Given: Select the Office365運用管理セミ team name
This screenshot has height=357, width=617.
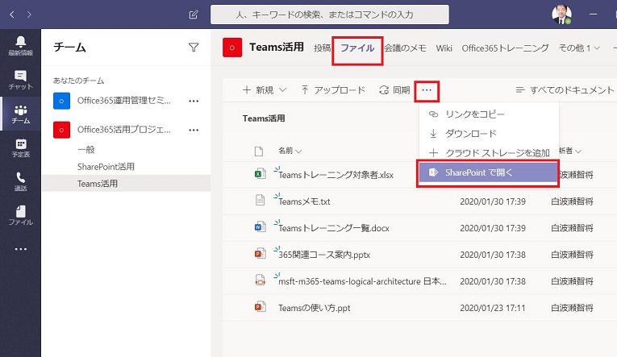Looking at the screenshot, I should coord(124,101).
